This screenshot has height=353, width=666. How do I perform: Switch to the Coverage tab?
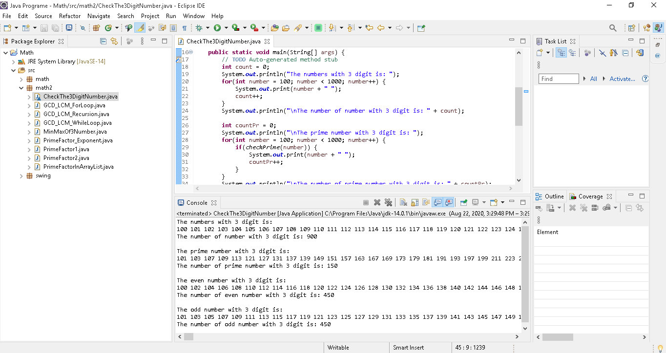[590, 196]
